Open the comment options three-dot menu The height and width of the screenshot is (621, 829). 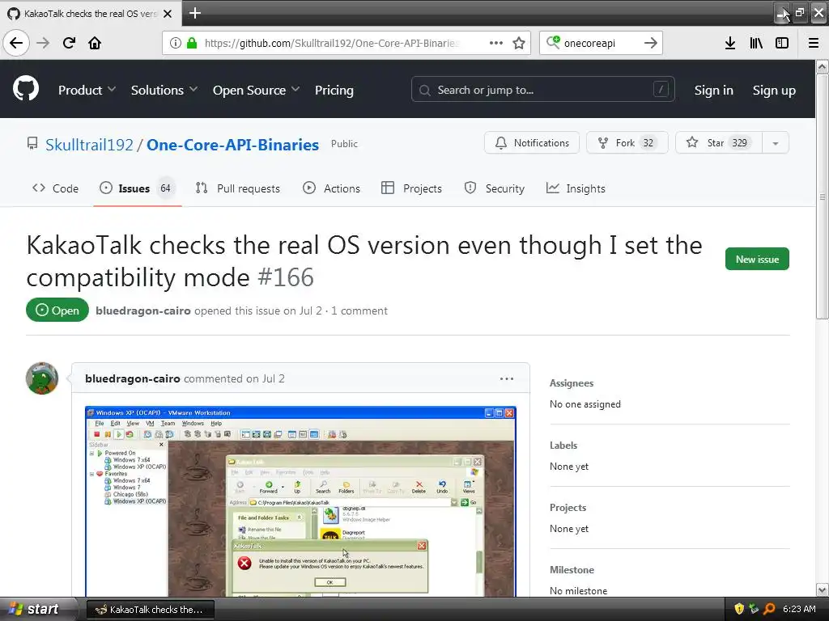[507, 378]
